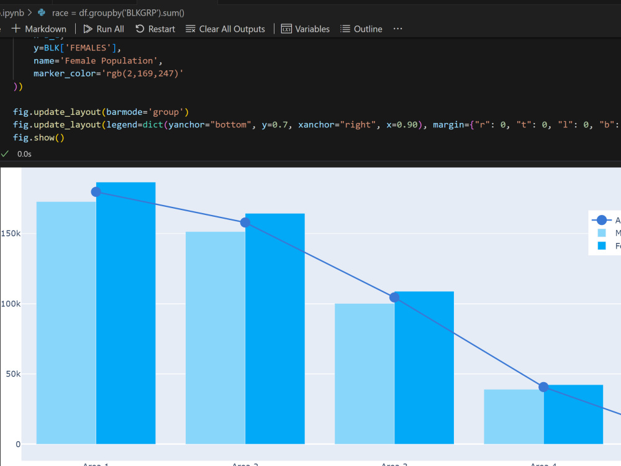Toggle the light blue Male legend entry

(x=608, y=233)
